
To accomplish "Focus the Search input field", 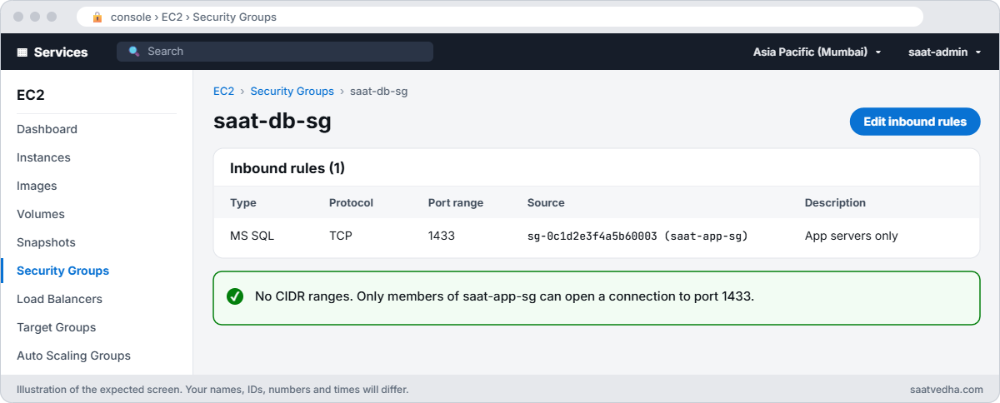I will pyautogui.click(x=275, y=52).
